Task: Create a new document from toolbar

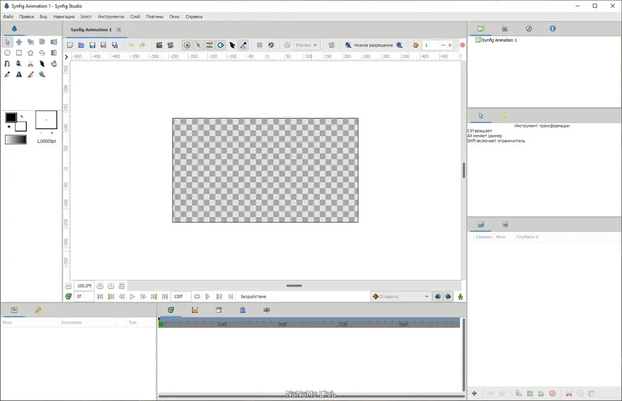Action: [x=70, y=45]
